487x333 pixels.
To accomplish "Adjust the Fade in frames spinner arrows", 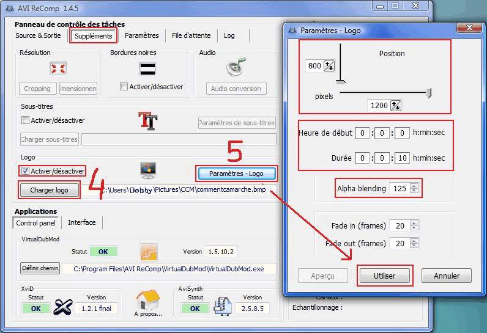I will [x=414, y=225].
